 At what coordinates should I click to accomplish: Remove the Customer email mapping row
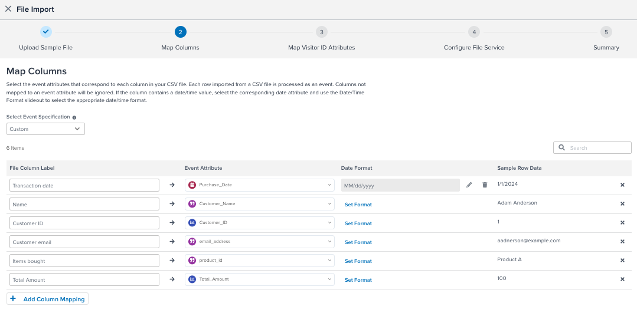[x=622, y=242]
